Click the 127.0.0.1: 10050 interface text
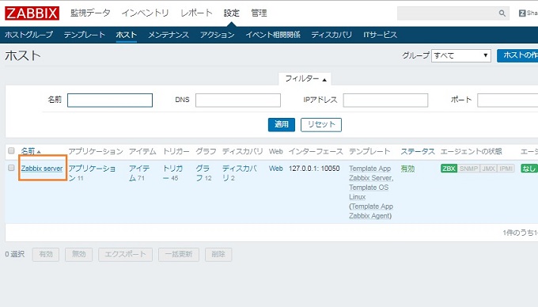 314,169
